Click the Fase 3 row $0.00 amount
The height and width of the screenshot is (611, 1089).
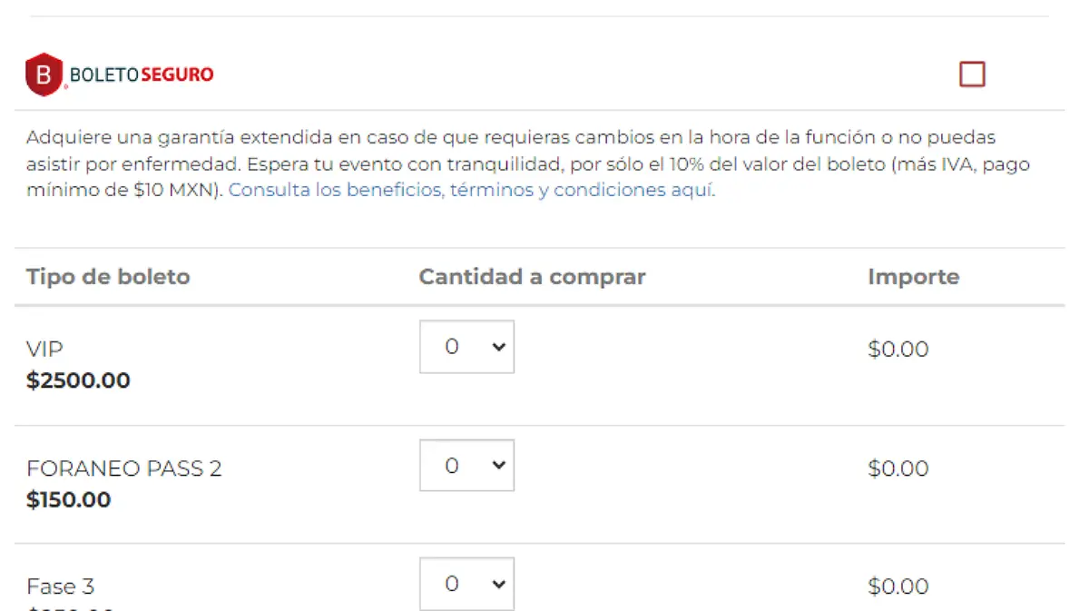pyautogui.click(x=898, y=586)
